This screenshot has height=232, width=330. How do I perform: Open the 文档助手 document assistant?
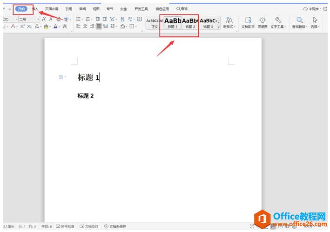(249, 22)
